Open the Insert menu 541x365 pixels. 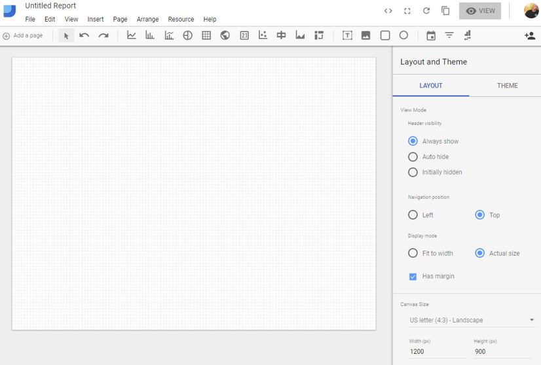click(96, 20)
